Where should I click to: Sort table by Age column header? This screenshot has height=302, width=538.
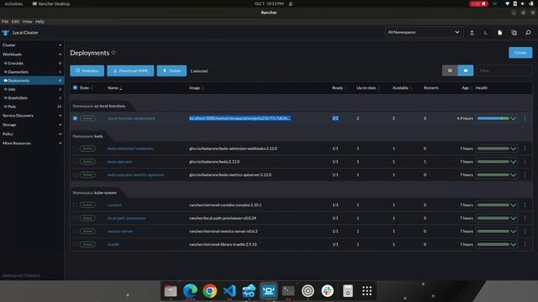coord(467,88)
